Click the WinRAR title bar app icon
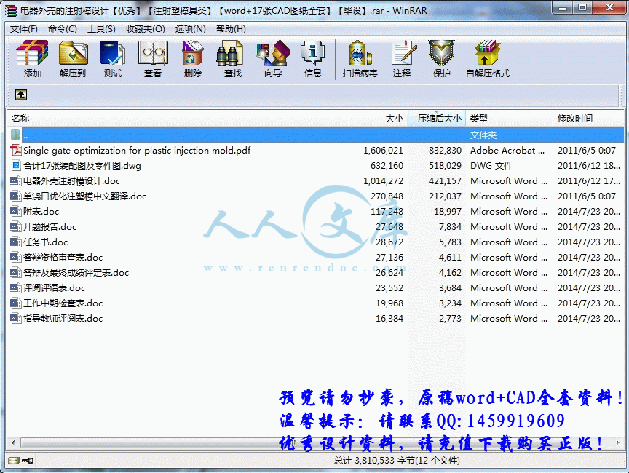This screenshot has height=473, width=629. point(11,11)
